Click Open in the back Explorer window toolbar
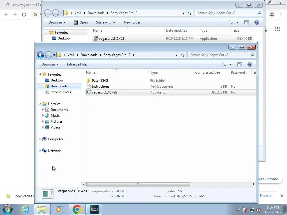Viewport: 287px width, 215px height. pos(81,22)
